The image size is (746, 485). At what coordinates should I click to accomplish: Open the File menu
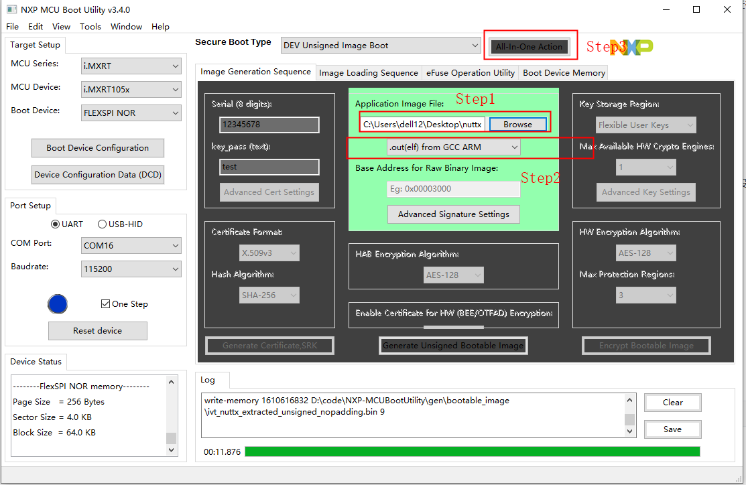pyautogui.click(x=12, y=27)
